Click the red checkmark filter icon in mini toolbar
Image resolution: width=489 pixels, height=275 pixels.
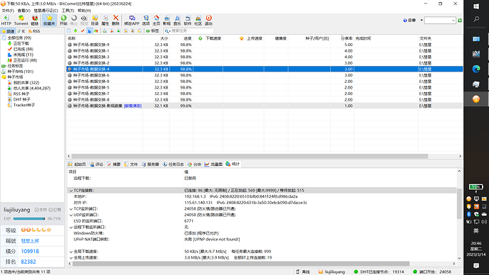pos(82,31)
